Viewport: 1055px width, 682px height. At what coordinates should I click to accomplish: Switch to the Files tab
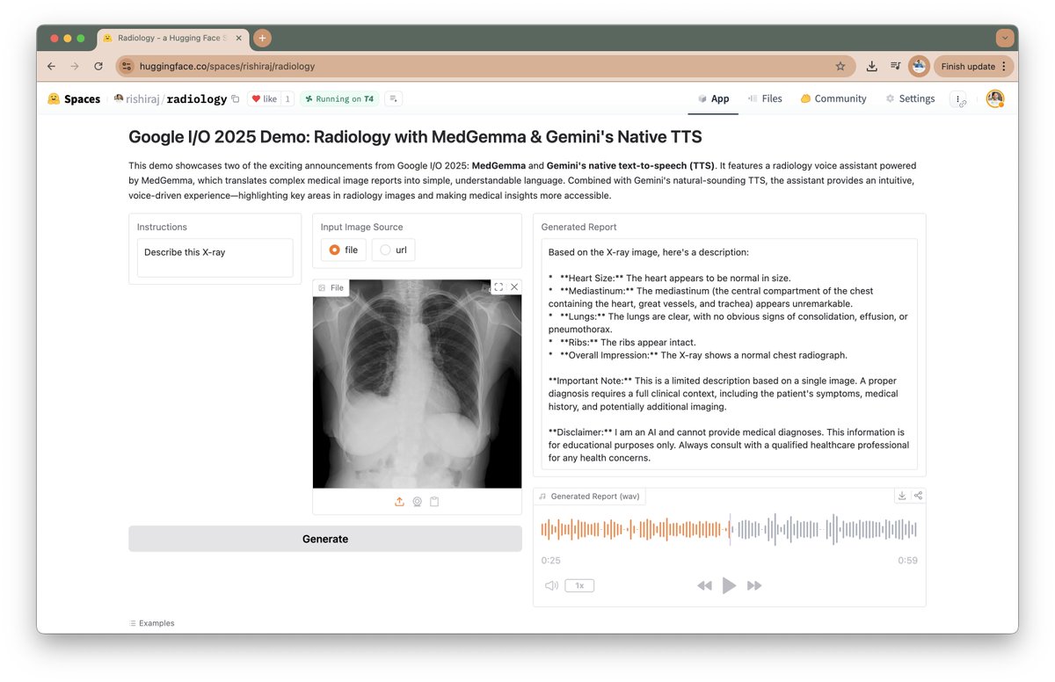click(x=765, y=98)
